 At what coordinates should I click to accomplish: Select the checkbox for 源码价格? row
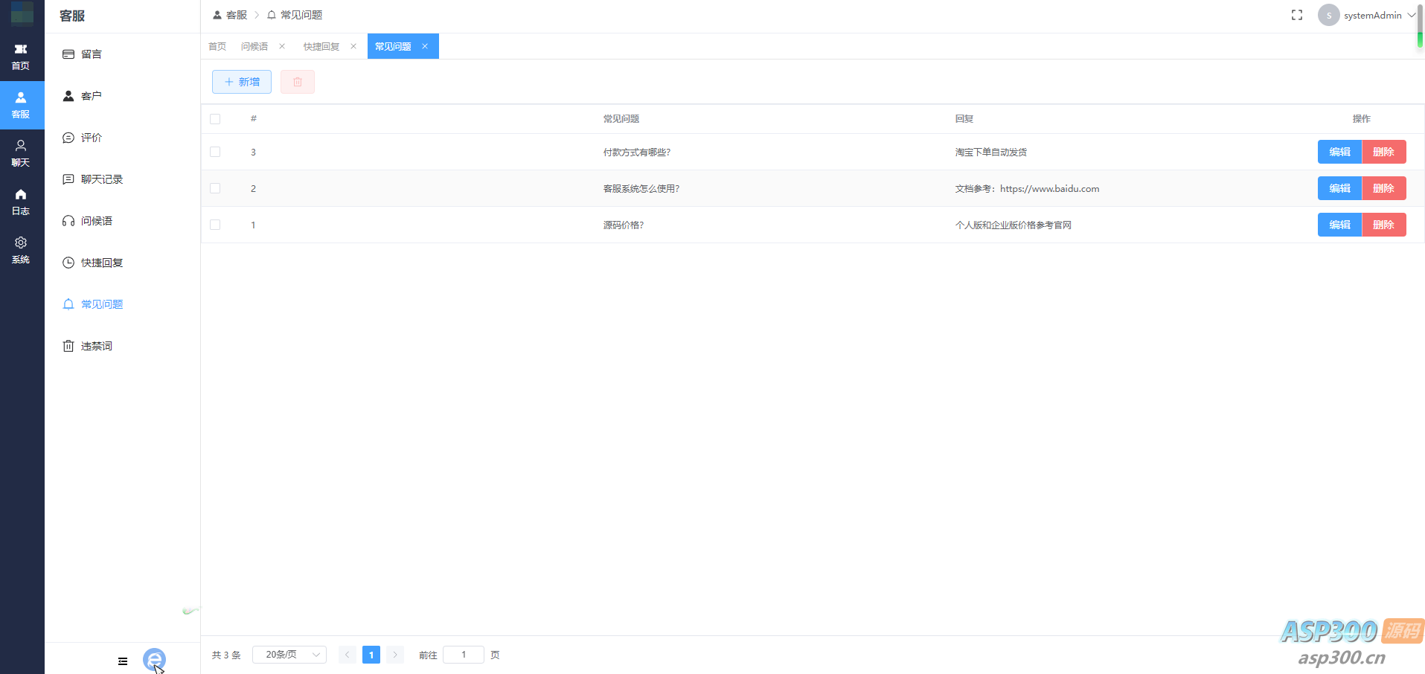click(215, 224)
